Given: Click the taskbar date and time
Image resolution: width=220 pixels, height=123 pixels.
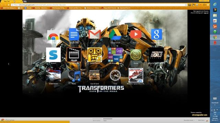Looking at the screenshot, I should click(215, 118).
